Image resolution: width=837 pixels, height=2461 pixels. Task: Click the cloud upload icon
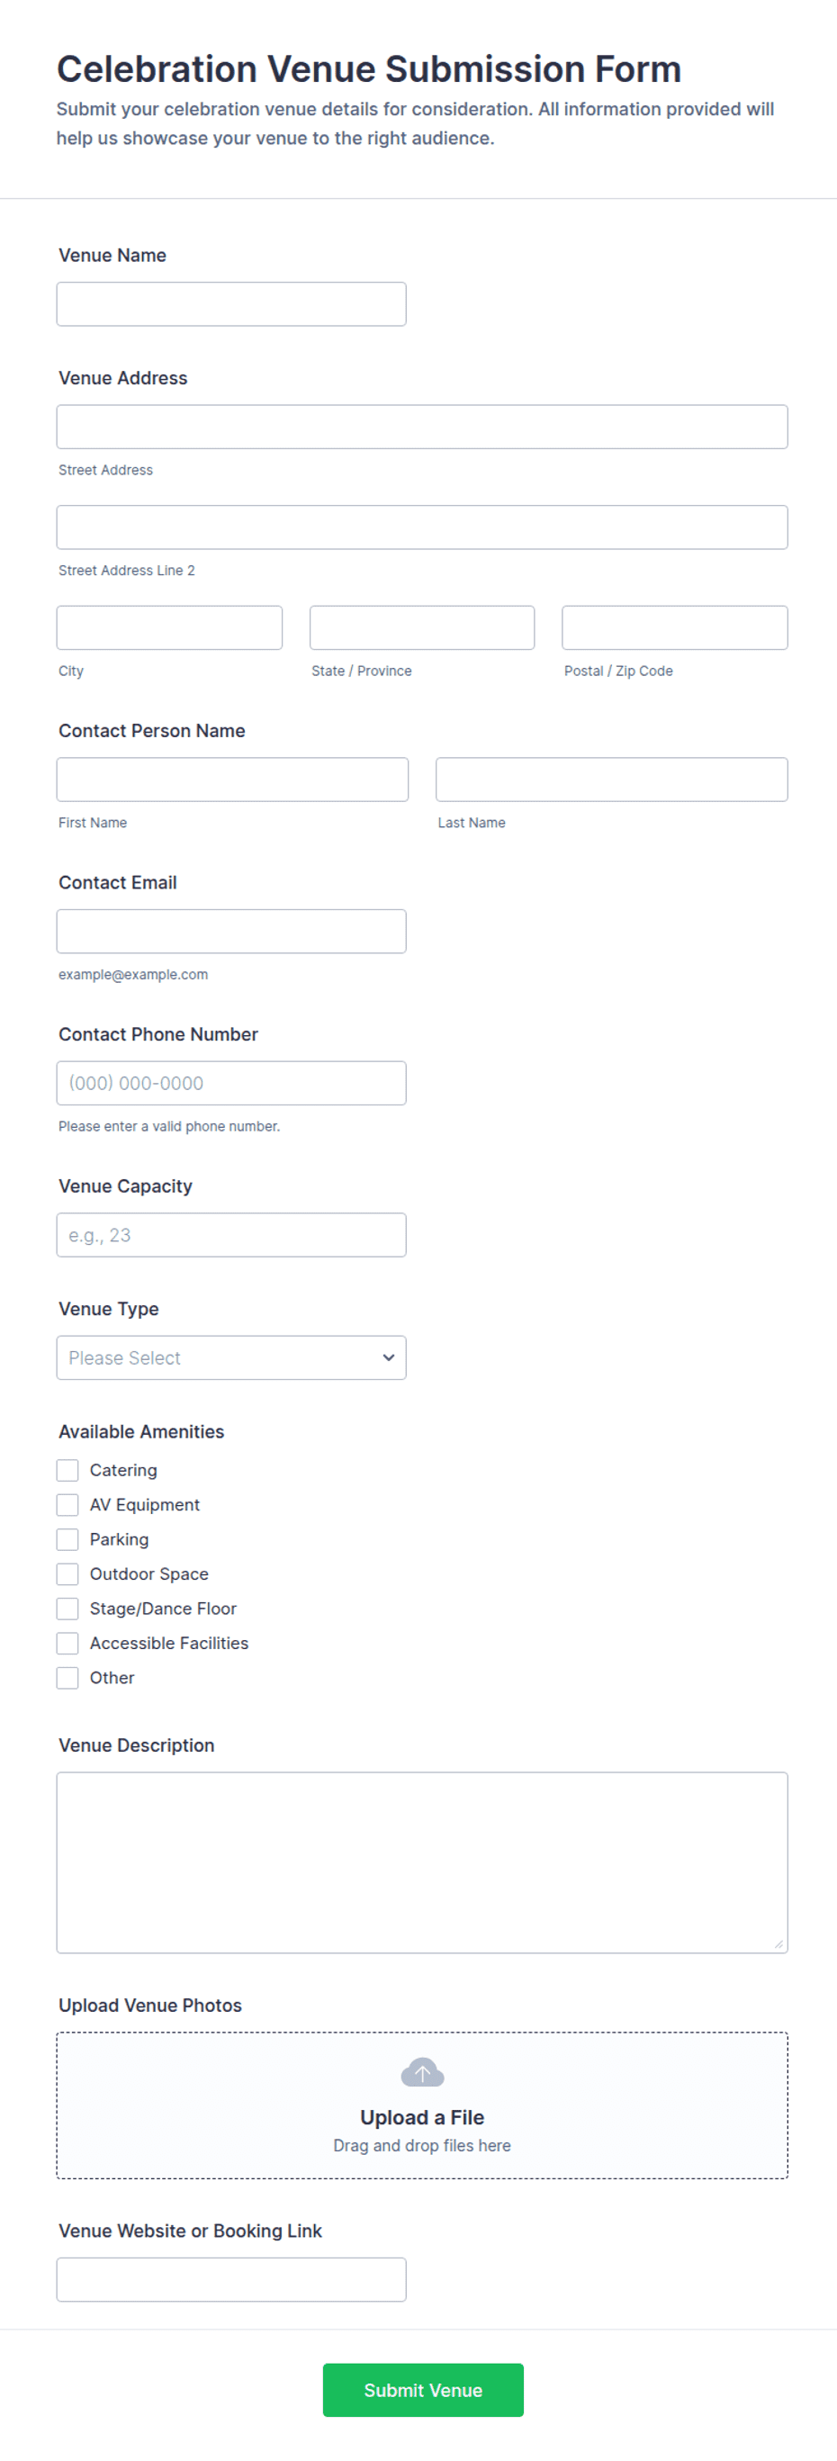point(422,2072)
